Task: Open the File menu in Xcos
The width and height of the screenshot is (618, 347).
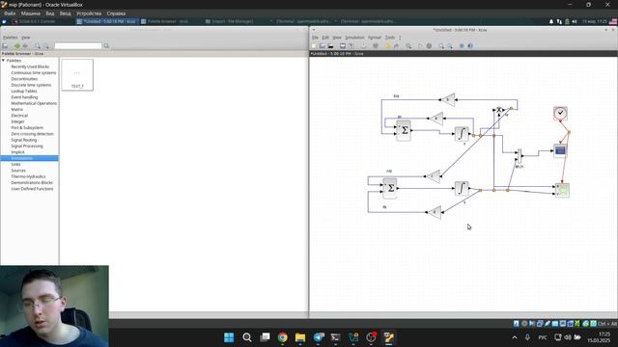Action: (x=315, y=38)
